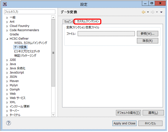Expand the Maven tree node
Viewport: 168px width, 132px height.
coord(7,81)
